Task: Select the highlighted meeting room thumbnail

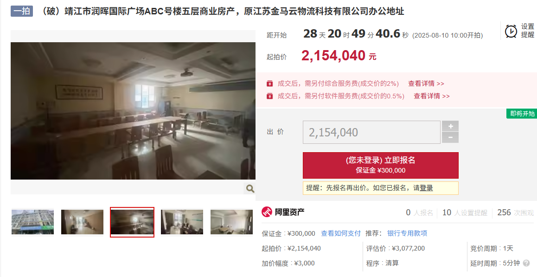Action: click(132, 222)
